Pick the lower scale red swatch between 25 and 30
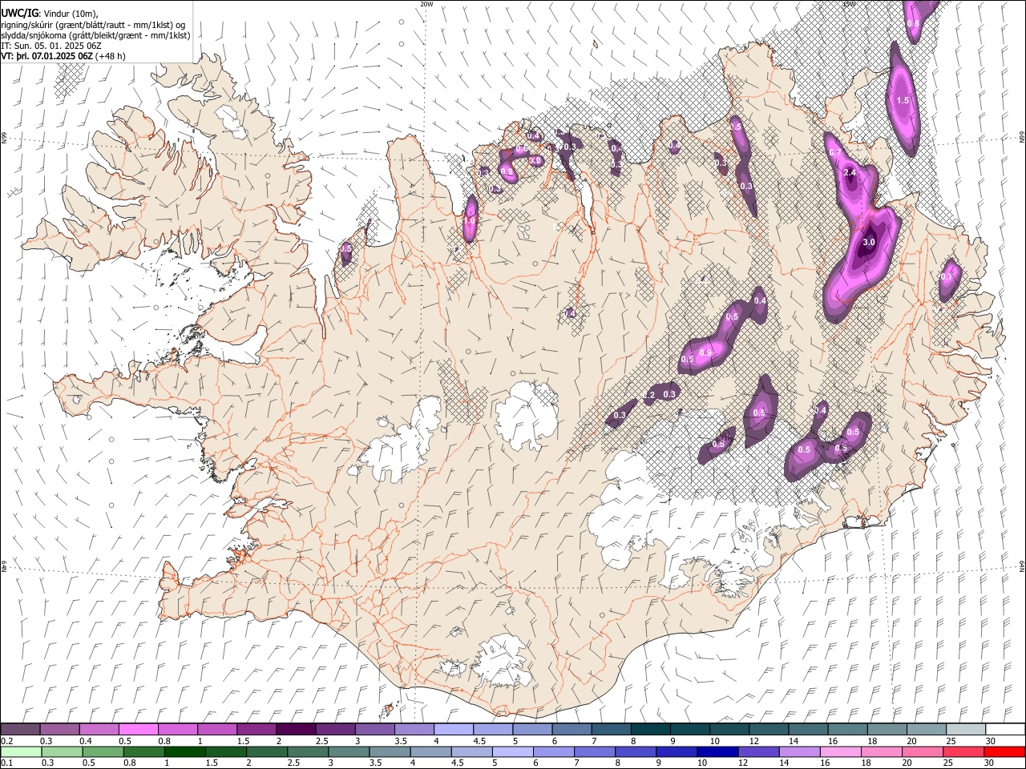The image size is (1026, 769). (965, 751)
